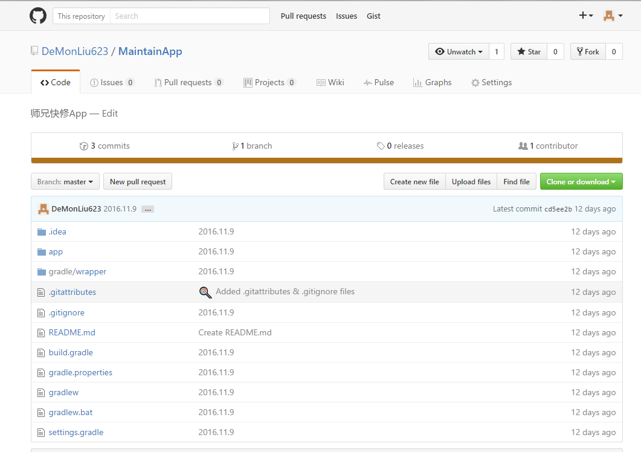Open the Unwatch dropdown

459,51
